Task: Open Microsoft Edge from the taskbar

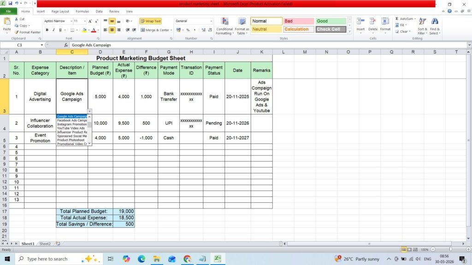Action: (x=141, y=259)
